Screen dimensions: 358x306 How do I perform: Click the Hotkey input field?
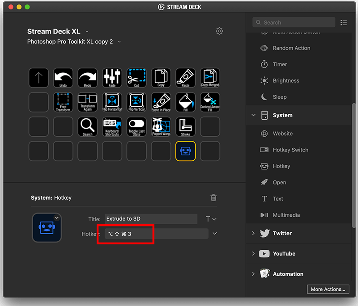(x=156, y=234)
